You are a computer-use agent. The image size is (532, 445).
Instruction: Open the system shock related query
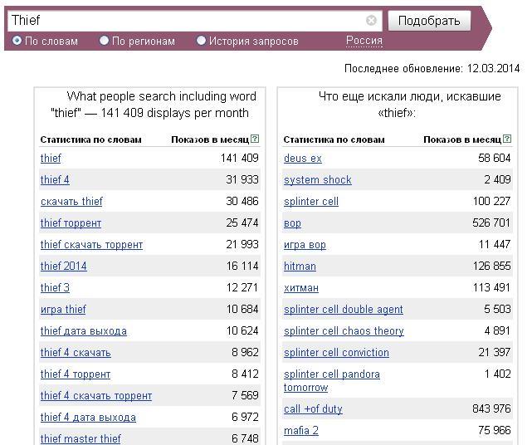[318, 180]
